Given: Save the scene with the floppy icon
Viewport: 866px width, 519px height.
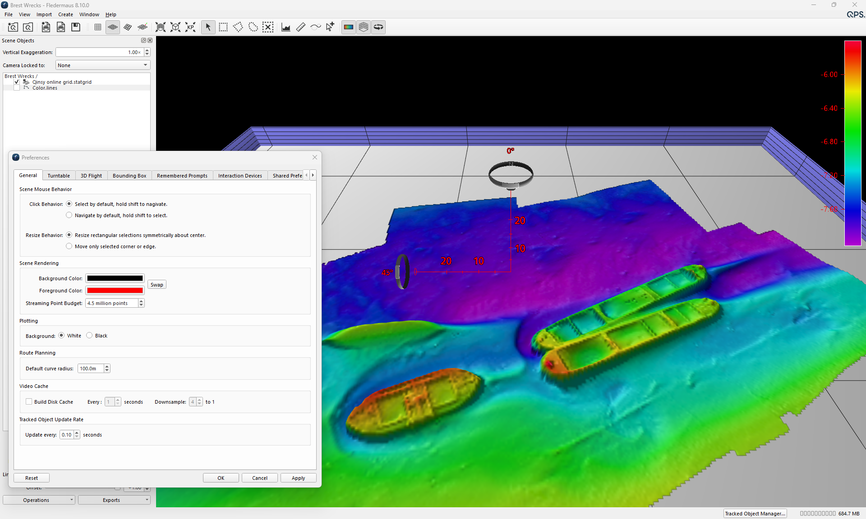Looking at the screenshot, I should point(76,27).
